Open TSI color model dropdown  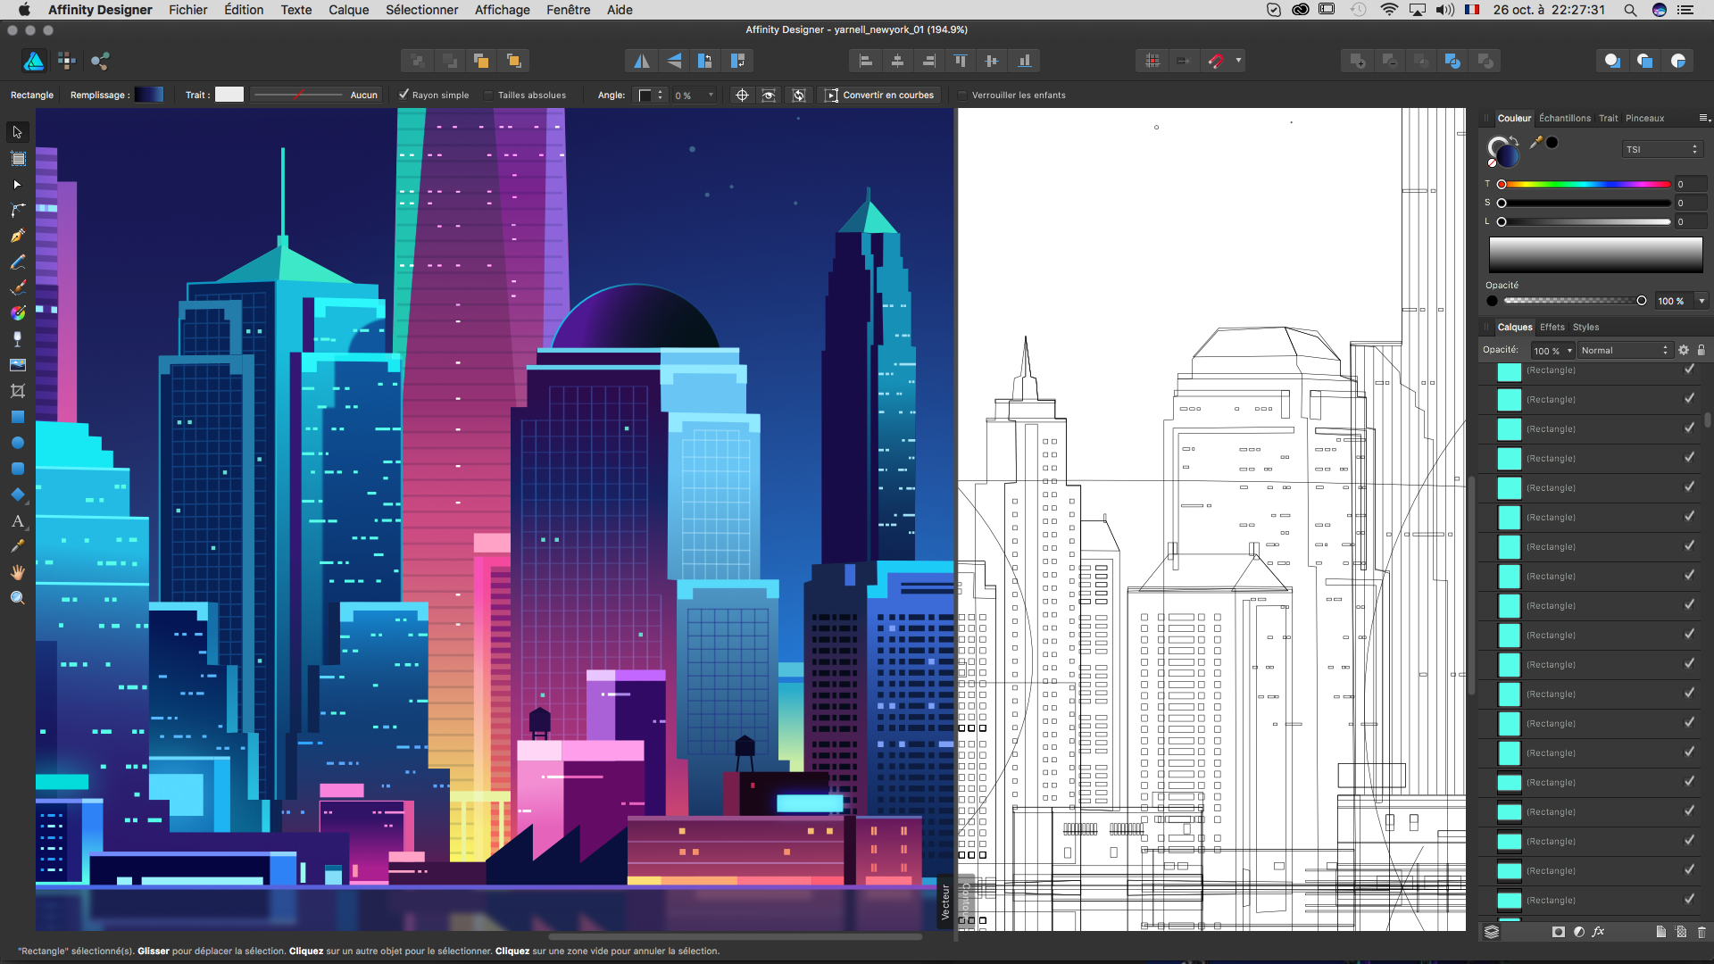tap(1661, 149)
